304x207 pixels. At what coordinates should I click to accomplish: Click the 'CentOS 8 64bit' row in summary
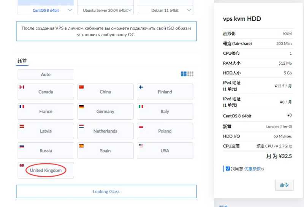pyautogui.click(x=257, y=116)
